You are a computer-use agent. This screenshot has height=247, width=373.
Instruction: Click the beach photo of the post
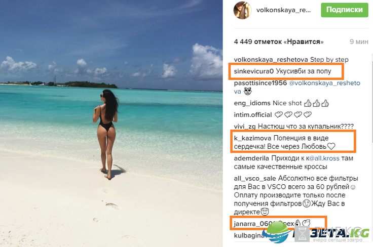[111, 124]
